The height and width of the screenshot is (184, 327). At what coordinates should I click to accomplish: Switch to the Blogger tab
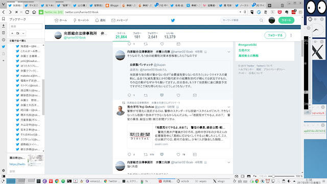pyautogui.click(x=113, y=6)
